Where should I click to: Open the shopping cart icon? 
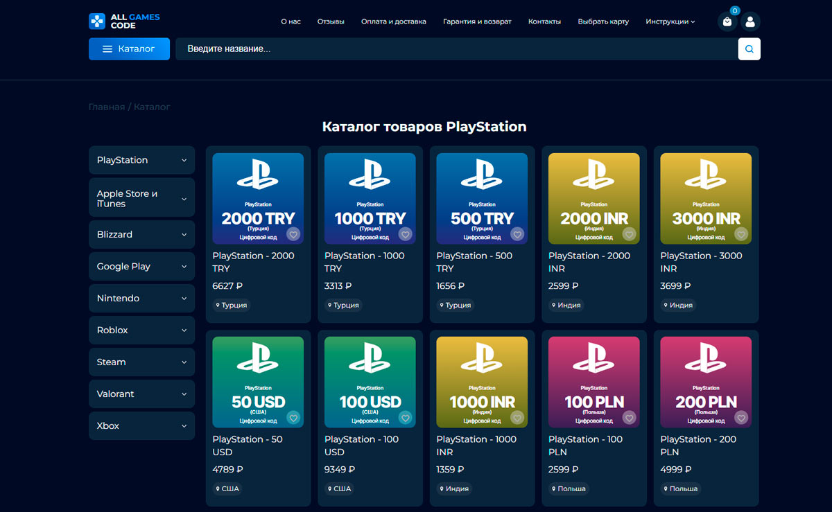(x=727, y=21)
